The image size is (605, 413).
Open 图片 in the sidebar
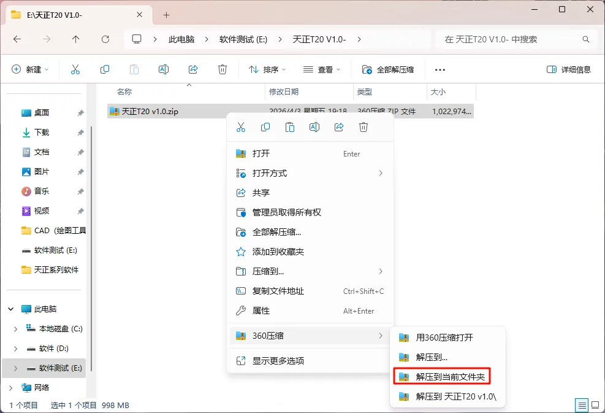[42, 172]
